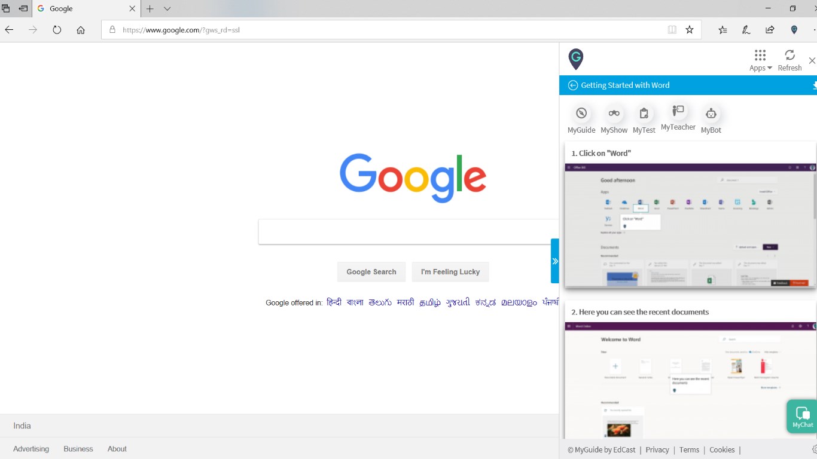Open the MyGuide Terms link
This screenshot has width=817, height=459.
689,450
